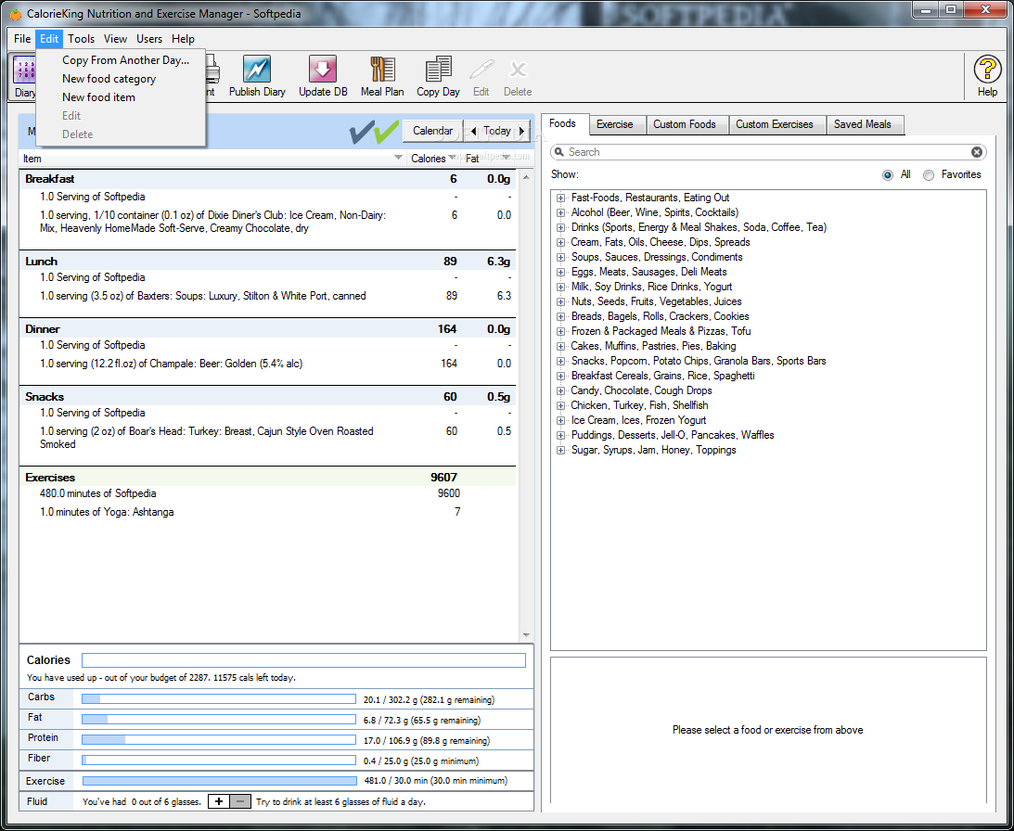
Task: Expand Soups, Sauces, Dressings, Condiments
Action: click(560, 258)
